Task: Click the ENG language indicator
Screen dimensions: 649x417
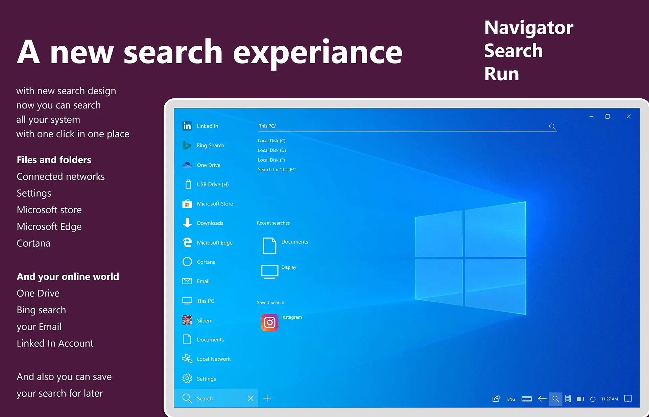Action: (x=511, y=399)
